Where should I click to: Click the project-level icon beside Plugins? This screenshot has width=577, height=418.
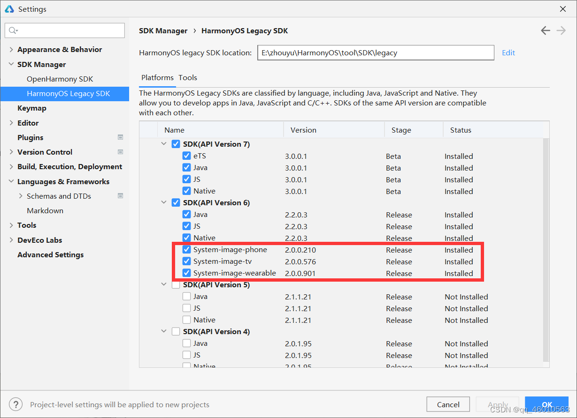(120, 137)
